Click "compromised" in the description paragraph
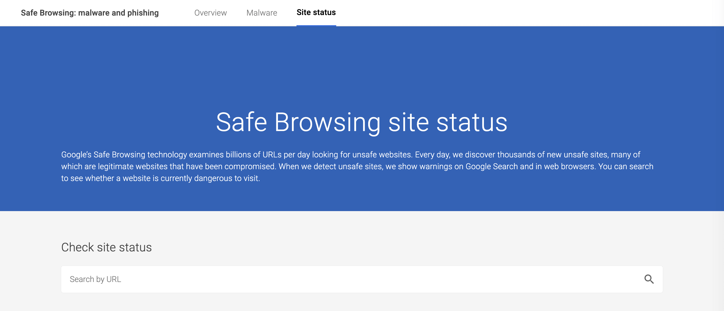Image resolution: width=724 pixels, height=311 pixels. click(x=250, y=167)
